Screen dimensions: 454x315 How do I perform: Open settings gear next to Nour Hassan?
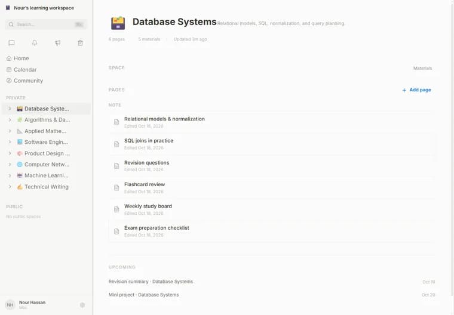pos(82,305)
